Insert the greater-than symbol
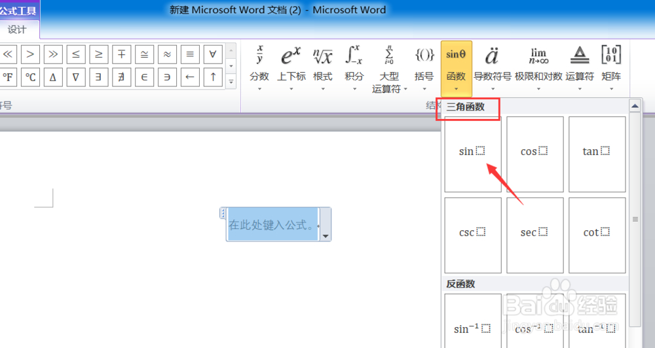Viewport: 655px width, 348px height. tap(30, 54)
